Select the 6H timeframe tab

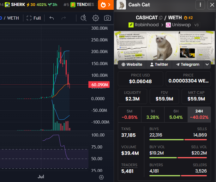[x=176, y=114]
